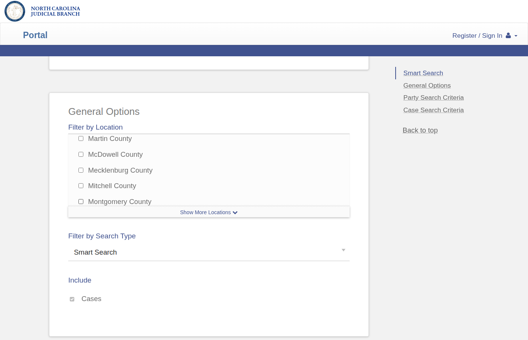Enable the Mecklenburg County location filter
The height and width of the screenshot is (340, 528).
point(81,170)
